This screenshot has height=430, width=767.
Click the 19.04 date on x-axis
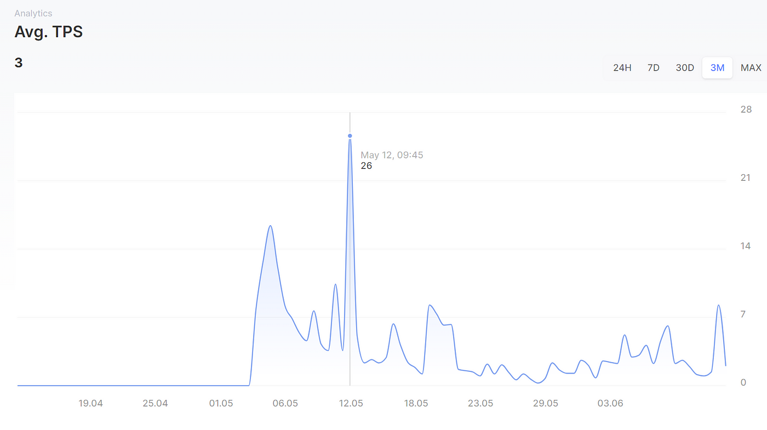[x=90, y=404]
